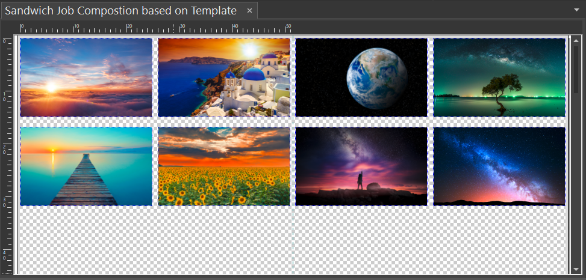Close the Sandwich Job Compostion tab

point(250,11)
